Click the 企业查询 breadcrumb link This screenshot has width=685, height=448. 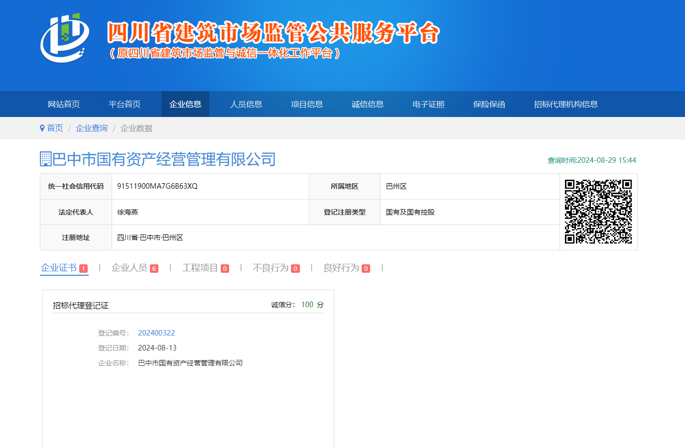click(x=92, y=128)
